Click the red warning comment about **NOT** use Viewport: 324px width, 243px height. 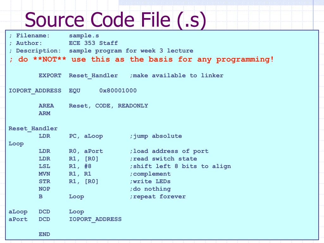(x=141, y=59)
